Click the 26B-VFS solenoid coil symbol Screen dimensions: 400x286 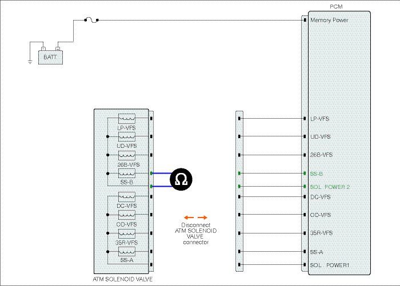(x=127, y=155)
